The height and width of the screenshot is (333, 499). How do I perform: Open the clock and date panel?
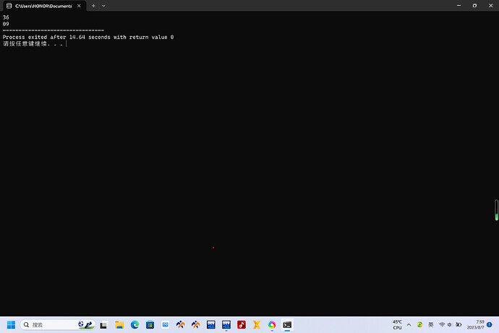(475, 325)
